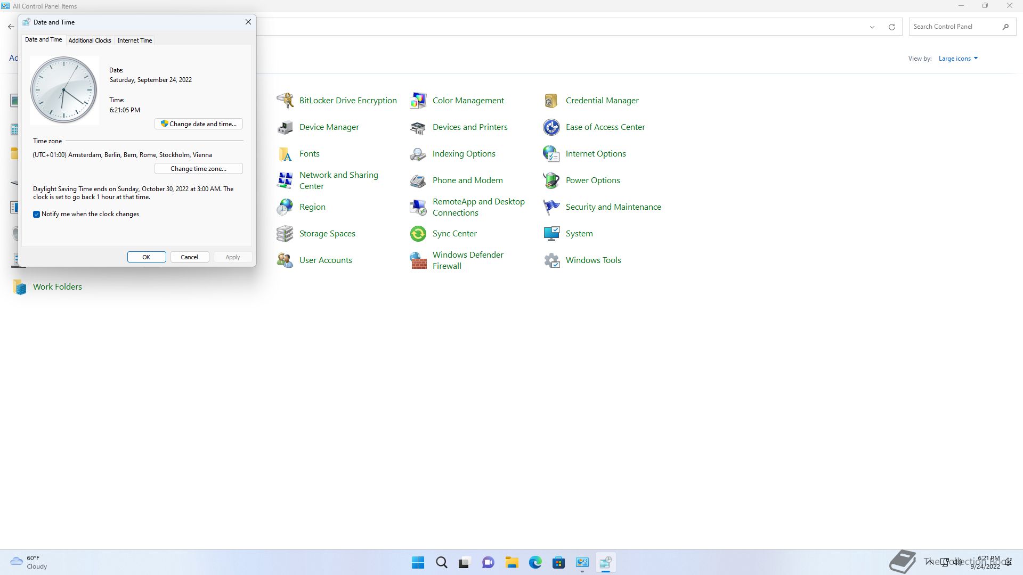Open Chat app on the taskbar
The height and width of the screenshot is (575, 1023).
488,563
